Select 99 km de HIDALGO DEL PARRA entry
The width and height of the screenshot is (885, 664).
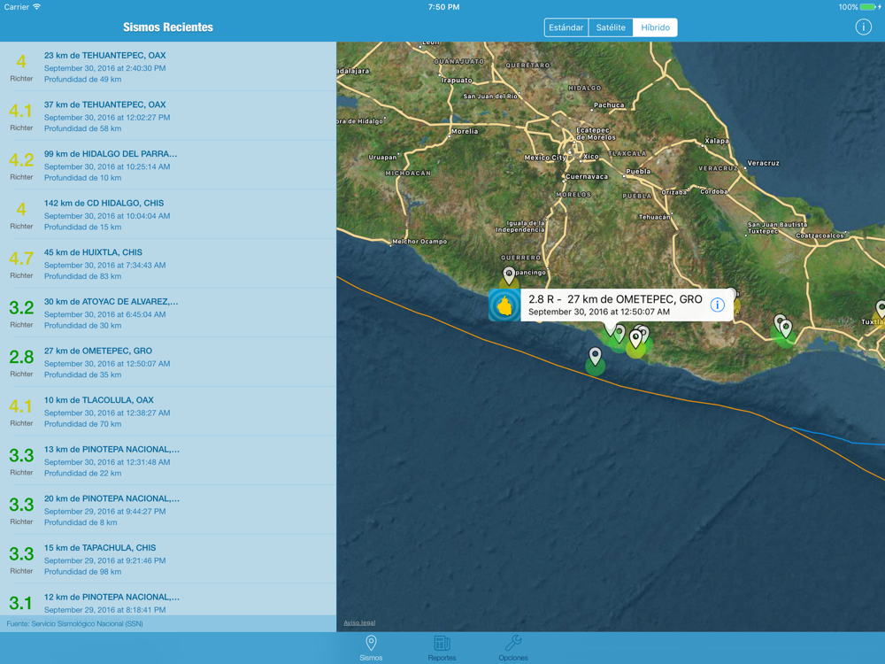click(x=168, y=165)
